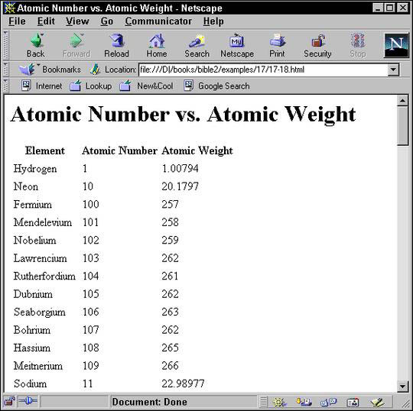Image resolution: width=413 pixels, height=411 pixels.
Task: Open the Search toolbar button
Action: pyautogui.click(x=197, y=45)
